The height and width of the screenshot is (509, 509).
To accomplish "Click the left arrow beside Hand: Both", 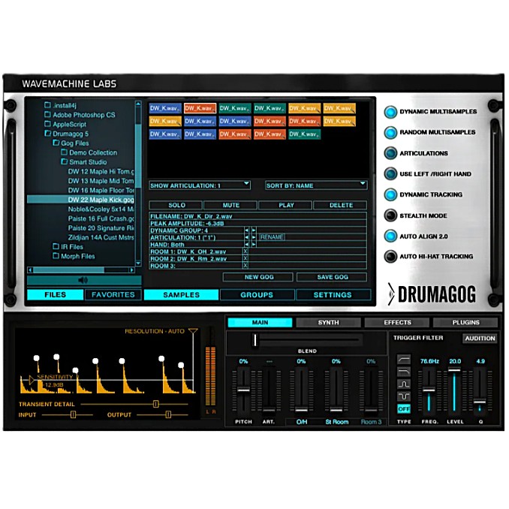I will 247,245.
